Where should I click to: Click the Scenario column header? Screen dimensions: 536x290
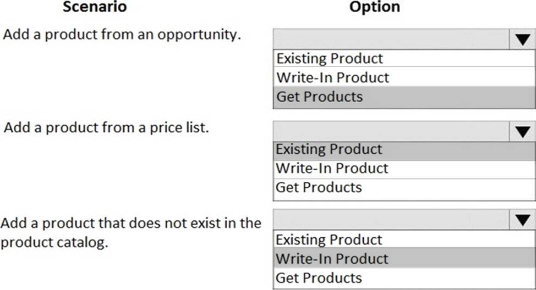click(x=94, y=7)
